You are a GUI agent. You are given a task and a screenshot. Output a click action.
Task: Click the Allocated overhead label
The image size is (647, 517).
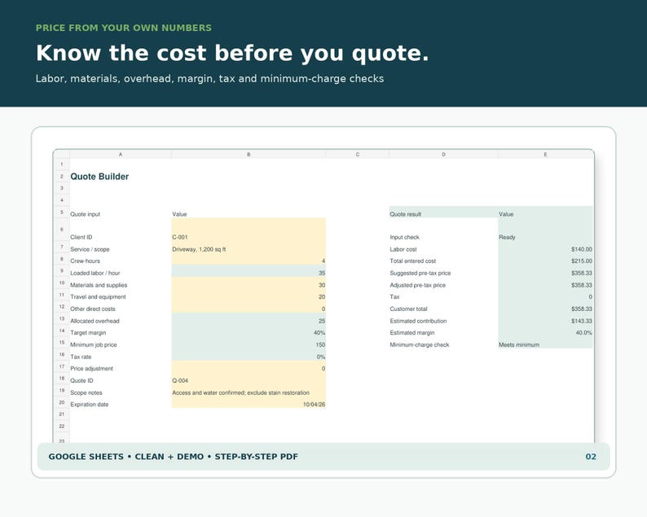(95, 321)
